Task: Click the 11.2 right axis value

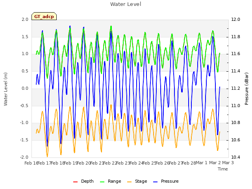Action: point(235,88)
